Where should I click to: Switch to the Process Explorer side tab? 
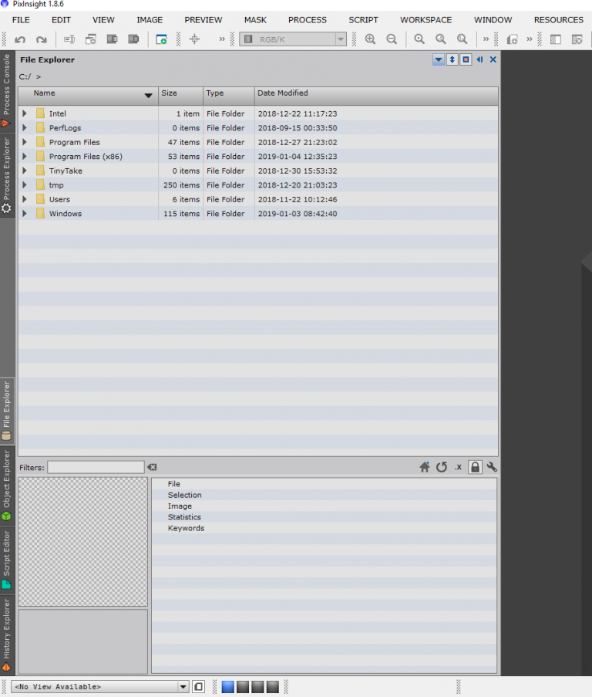tap(6, 175)
